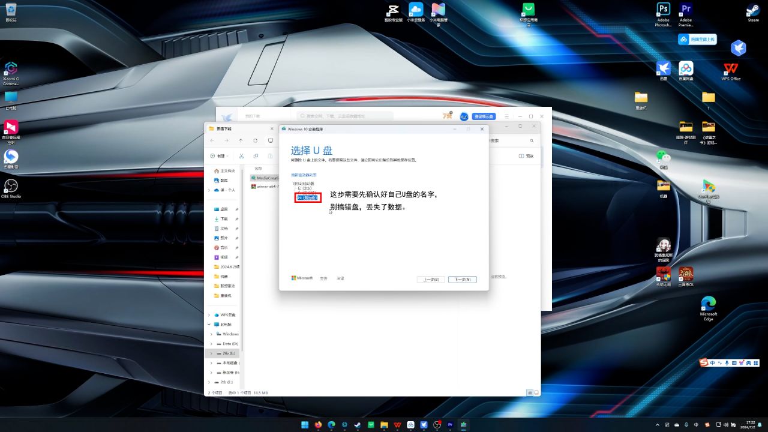Image resolution: width=768 pixels, height=432 pixels.
Task: Click the Sogou input method toolbar logo
Action: click(704, 363)
